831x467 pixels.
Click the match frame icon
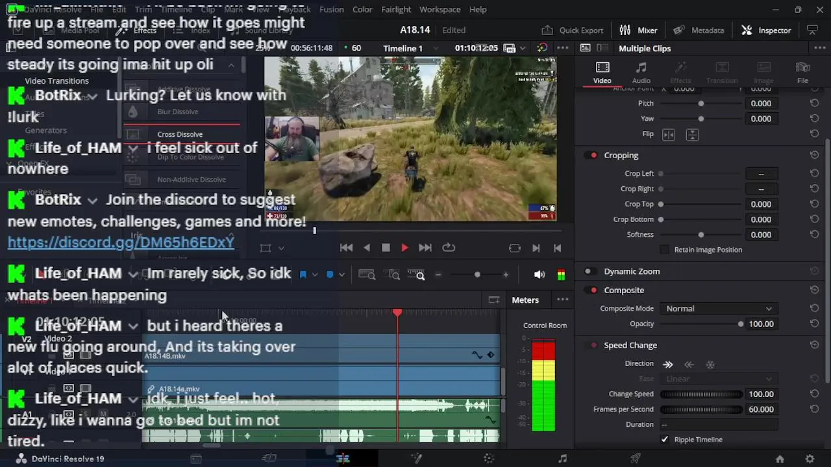tap(515, 248)
